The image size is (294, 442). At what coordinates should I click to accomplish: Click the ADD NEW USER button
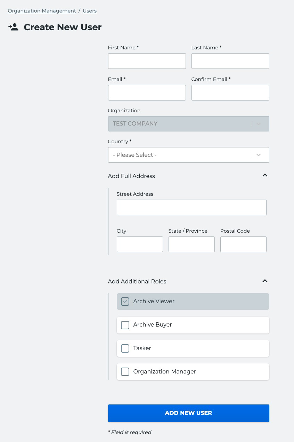(189, 413)
